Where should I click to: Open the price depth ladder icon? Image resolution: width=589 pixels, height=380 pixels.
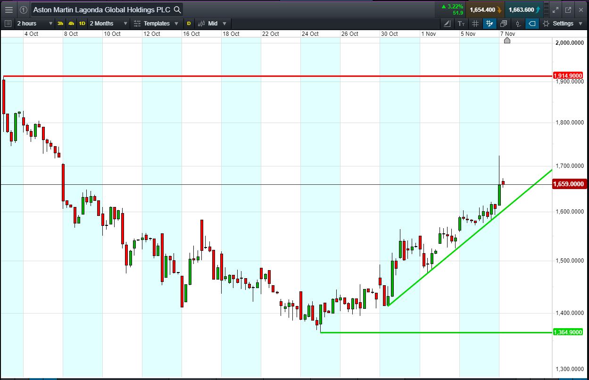(547, 9)
